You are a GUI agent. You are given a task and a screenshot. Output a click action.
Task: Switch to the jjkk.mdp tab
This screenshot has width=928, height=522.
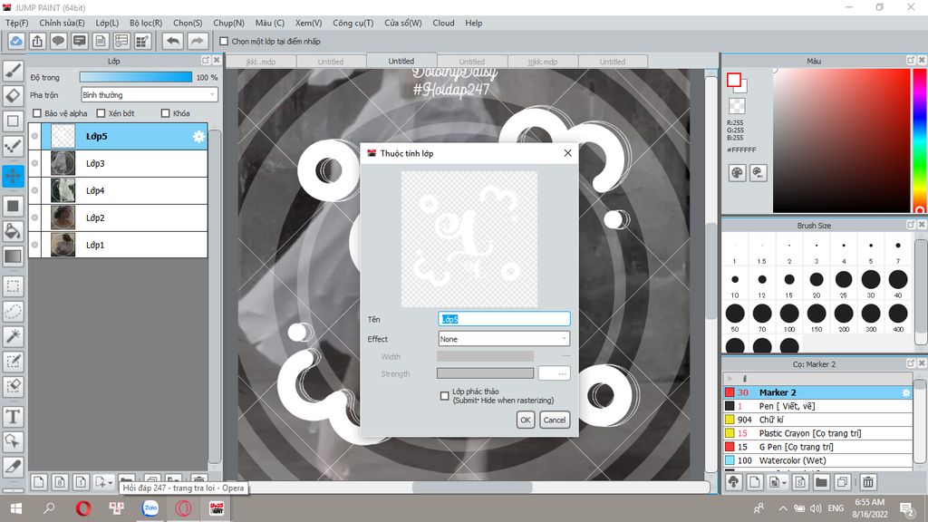pyautogui.click(x=543, y=62)
